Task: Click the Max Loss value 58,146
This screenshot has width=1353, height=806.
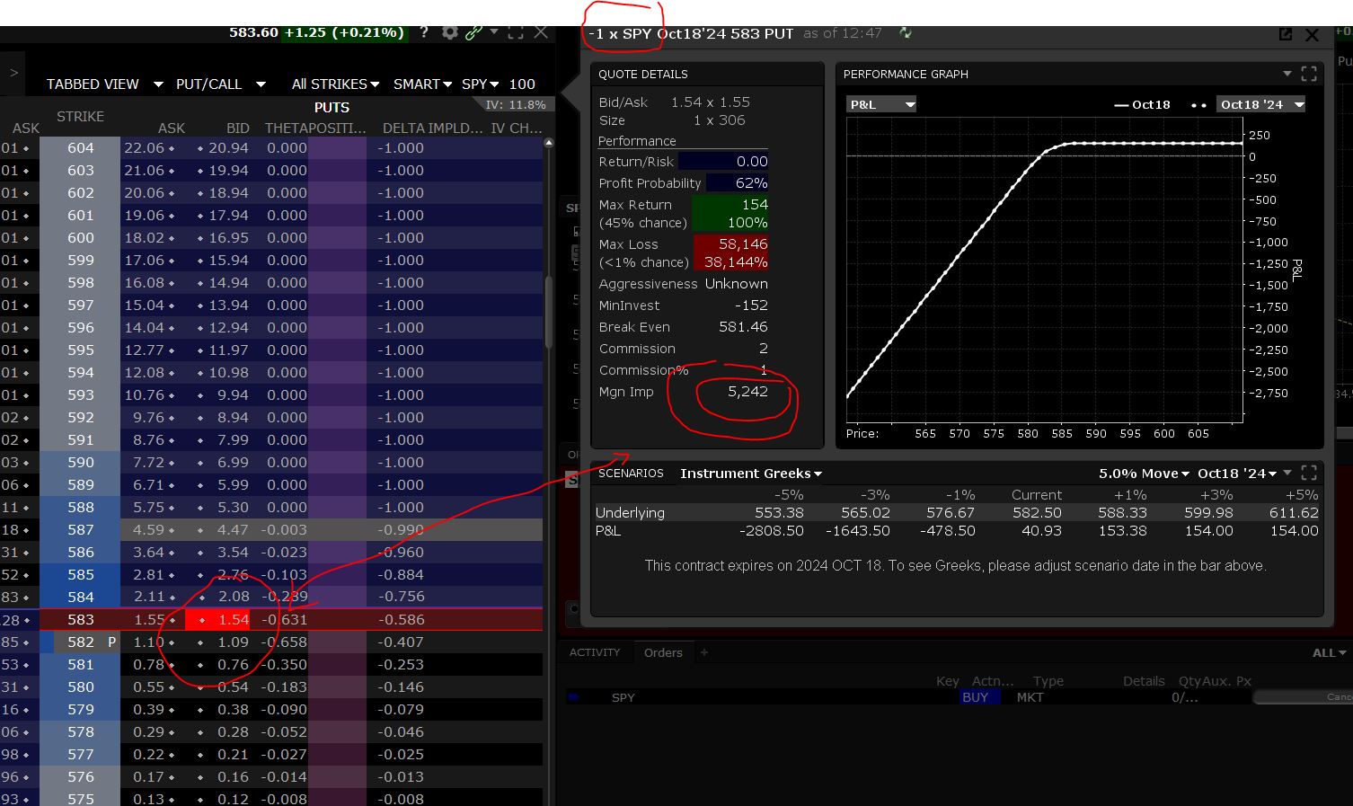Action: [743, 244]
